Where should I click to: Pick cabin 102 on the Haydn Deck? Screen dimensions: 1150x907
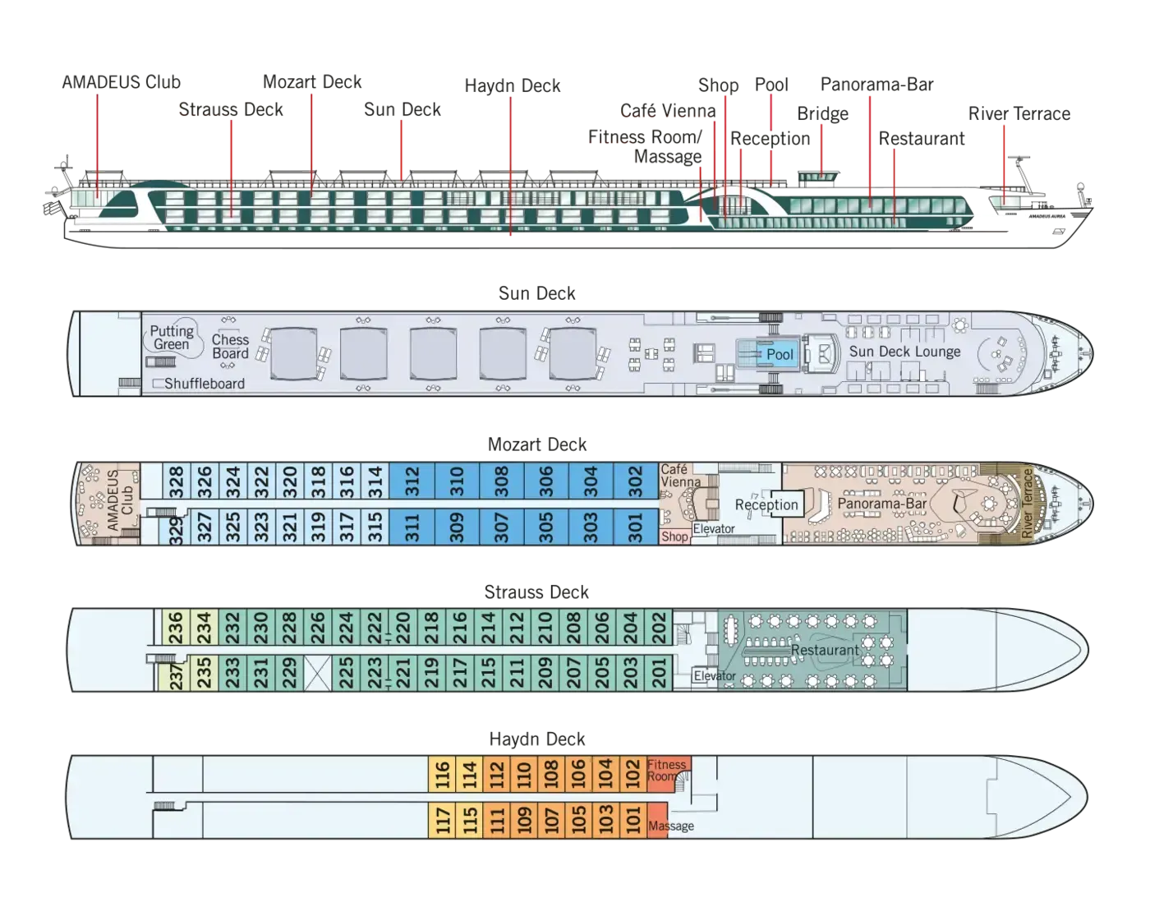[632, 775]
